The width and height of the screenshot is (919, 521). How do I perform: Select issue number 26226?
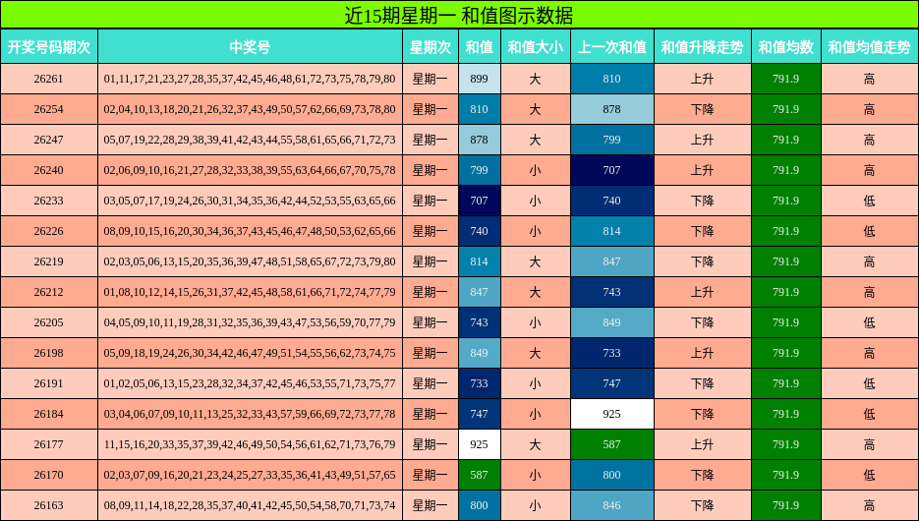pos(48,231)
